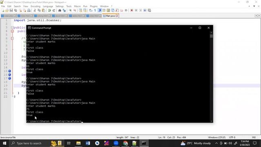Toggle the bookmark on line 16
The width and height of the screenshot is (261, 147).
coord(10,75)
